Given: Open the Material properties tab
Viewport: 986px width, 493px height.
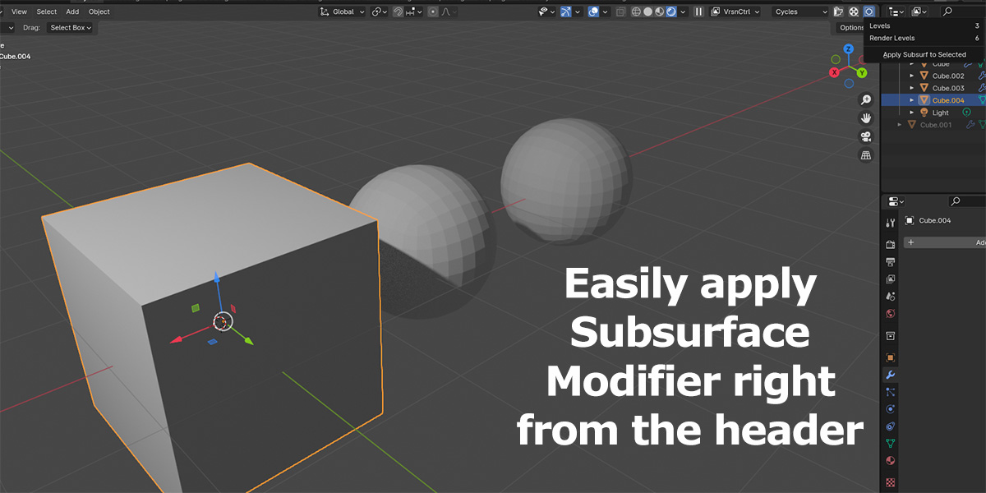Looking at the screenshot, I should tap(891, 460).
